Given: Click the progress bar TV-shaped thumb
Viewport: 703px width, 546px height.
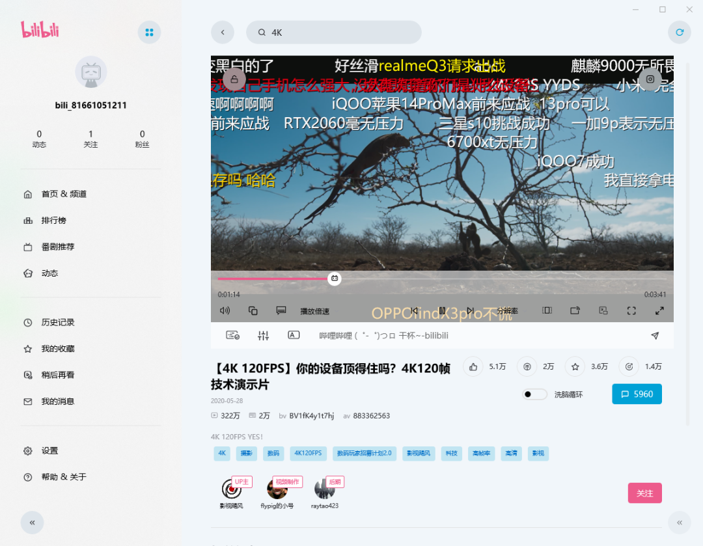Looking at the screenshot, I should (335, 279).
